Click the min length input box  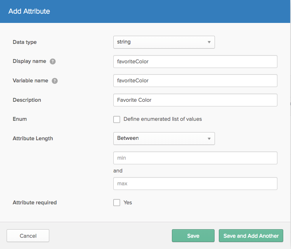pyautogui.click(x=195, y=158)
